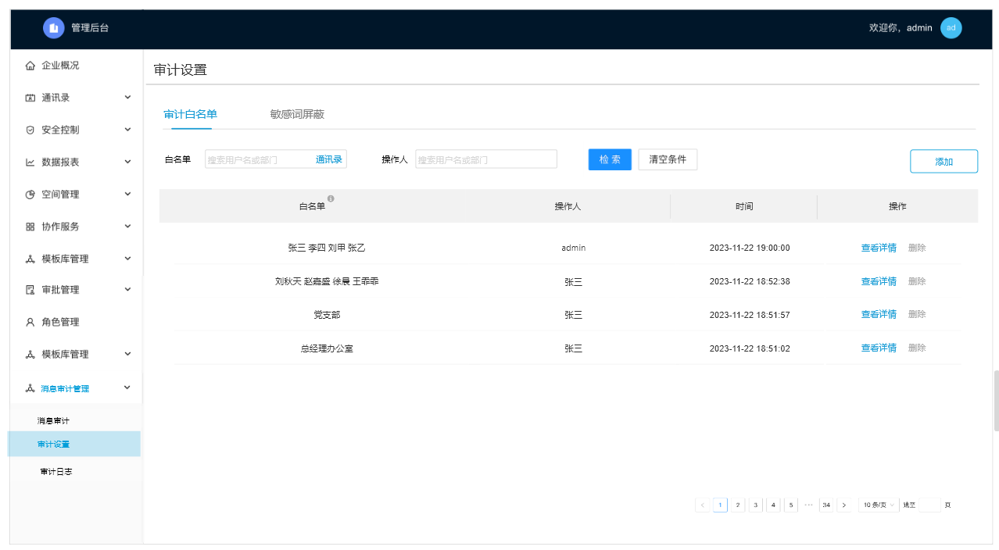Viewport: 999px width, 550px height.
Task: Go to page 3
Action: [756, 505]
